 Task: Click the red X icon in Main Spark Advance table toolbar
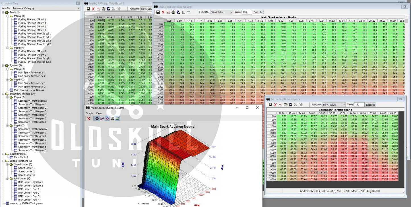point(163,12)
